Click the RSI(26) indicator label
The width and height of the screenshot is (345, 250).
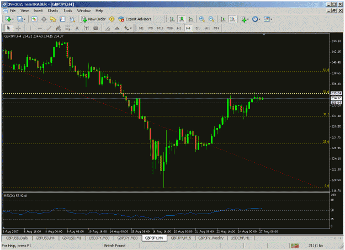coord(15,196)
